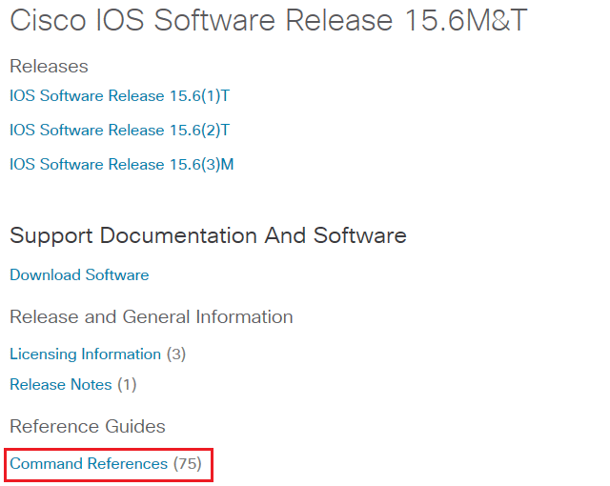Viewport: 610px width, 486px height.
Task: Click the (1) count beside Release Notes
Action: click(127, 385)
